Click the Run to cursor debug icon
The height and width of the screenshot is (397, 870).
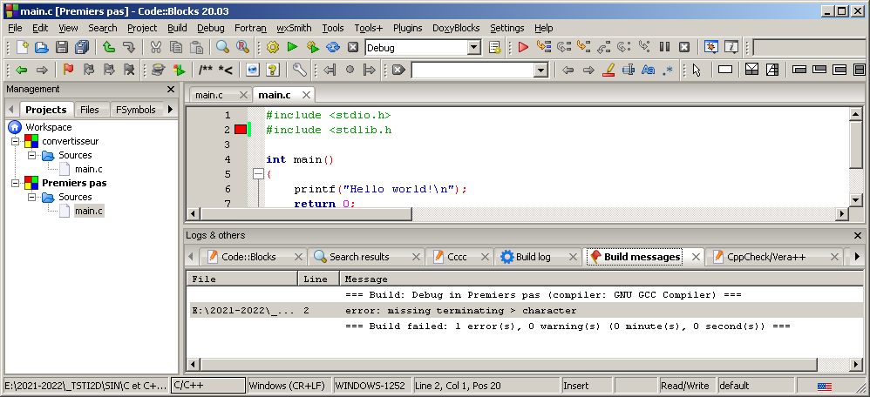543,48
